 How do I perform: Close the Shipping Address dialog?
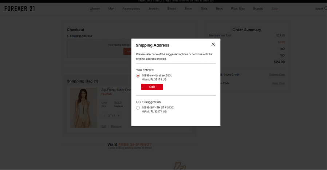click(x=213, y=44)
